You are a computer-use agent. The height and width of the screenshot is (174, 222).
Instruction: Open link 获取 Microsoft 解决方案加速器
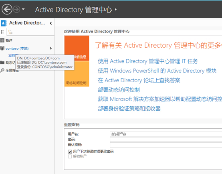pyautogui.click(x=160, y=99)
